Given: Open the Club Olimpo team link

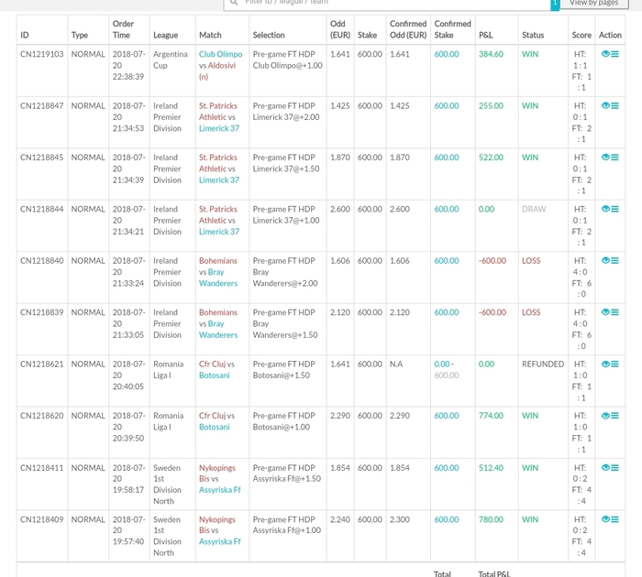Looking at the screenshot, I should pos(220,54).
